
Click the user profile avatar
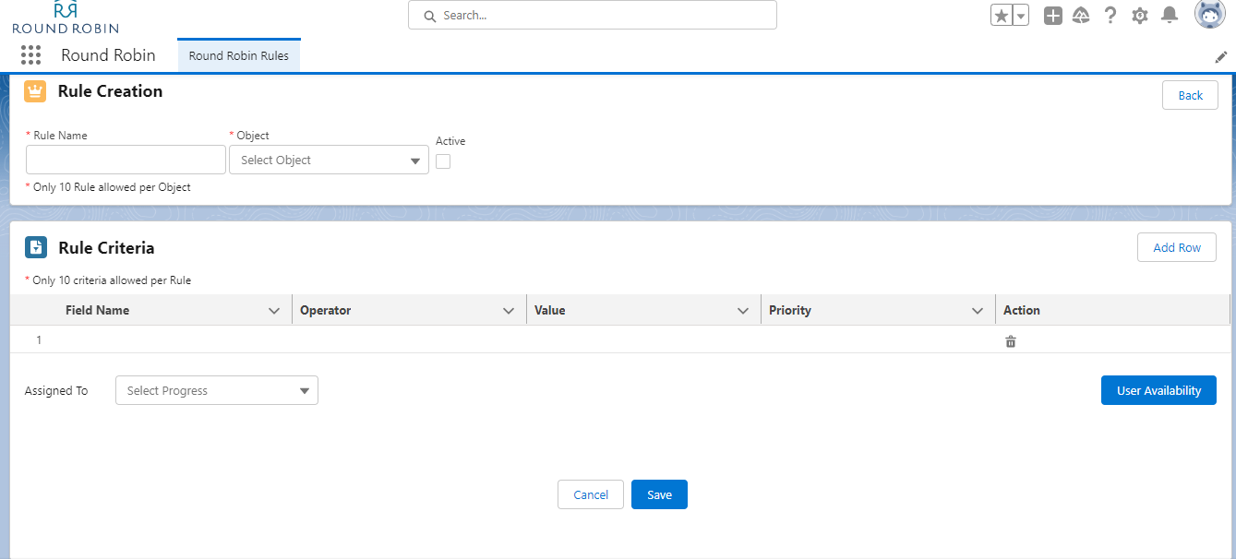(1209, 15)
